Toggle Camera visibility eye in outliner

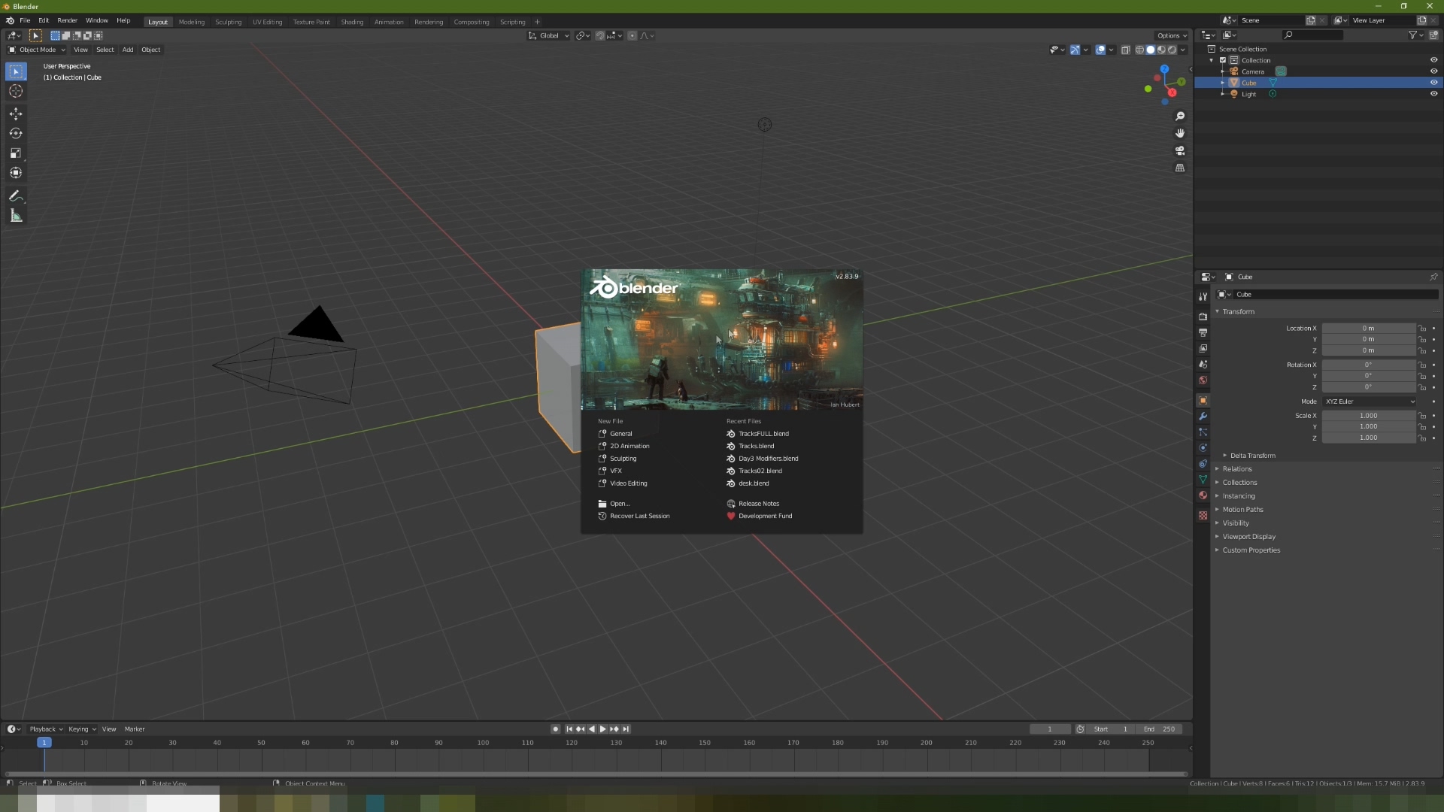[x=1433, y=71]
